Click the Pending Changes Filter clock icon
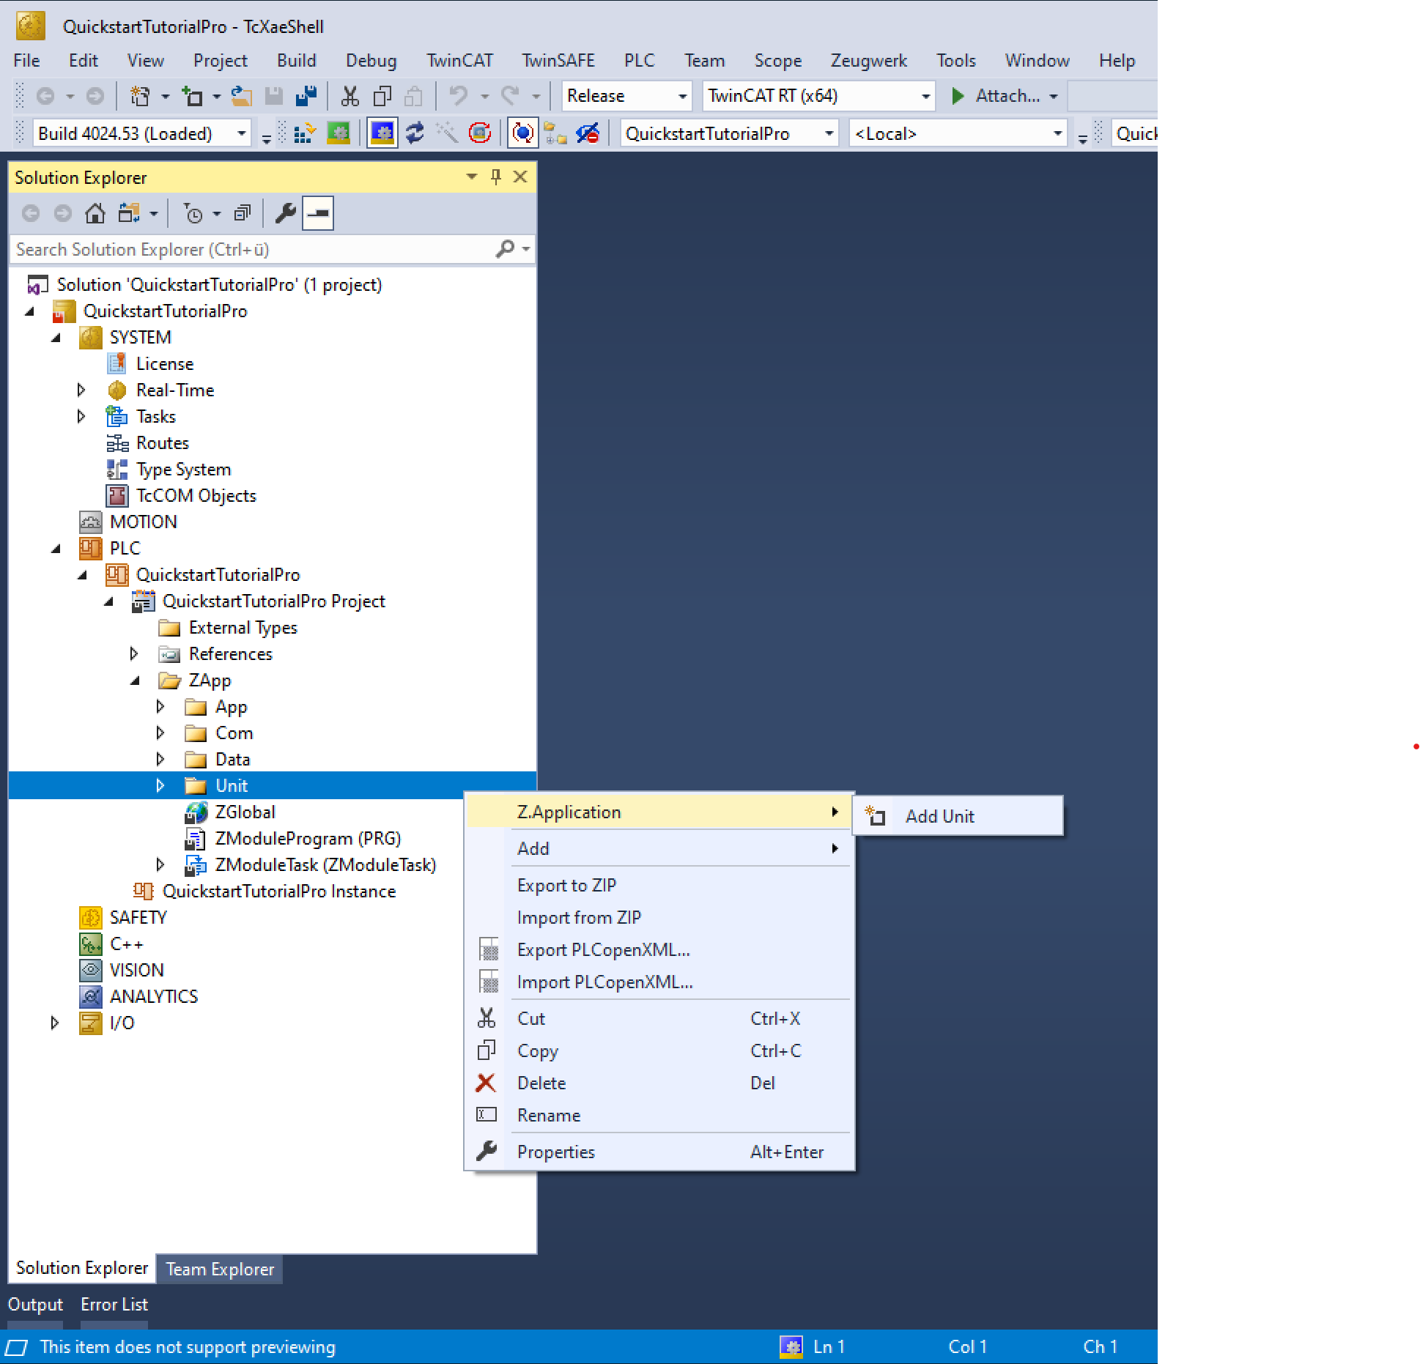This screenshot has height=1364, width=1420. pos(193,213)
